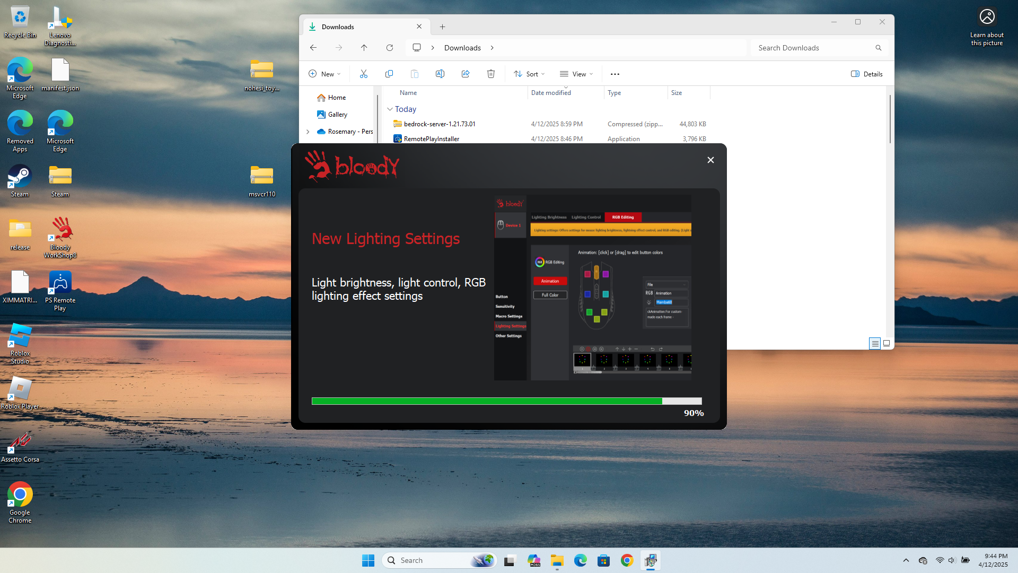Toggle the Details pane button in Explorer
This screenshot has height=573, width=1018.
pos(867,74)
